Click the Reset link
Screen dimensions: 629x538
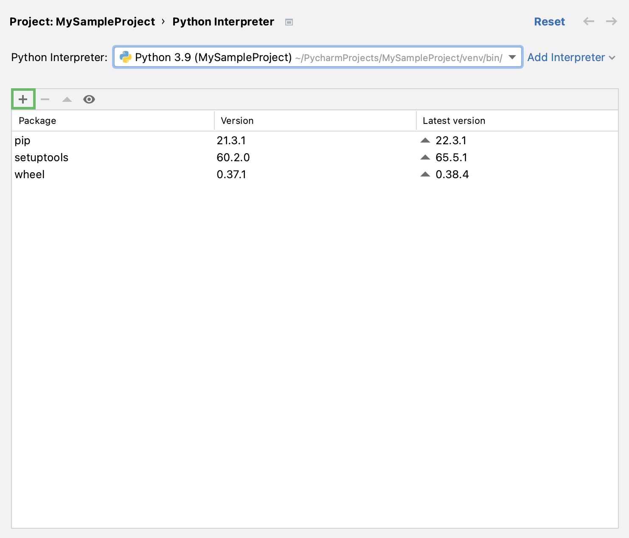click(x=550, y=21)
